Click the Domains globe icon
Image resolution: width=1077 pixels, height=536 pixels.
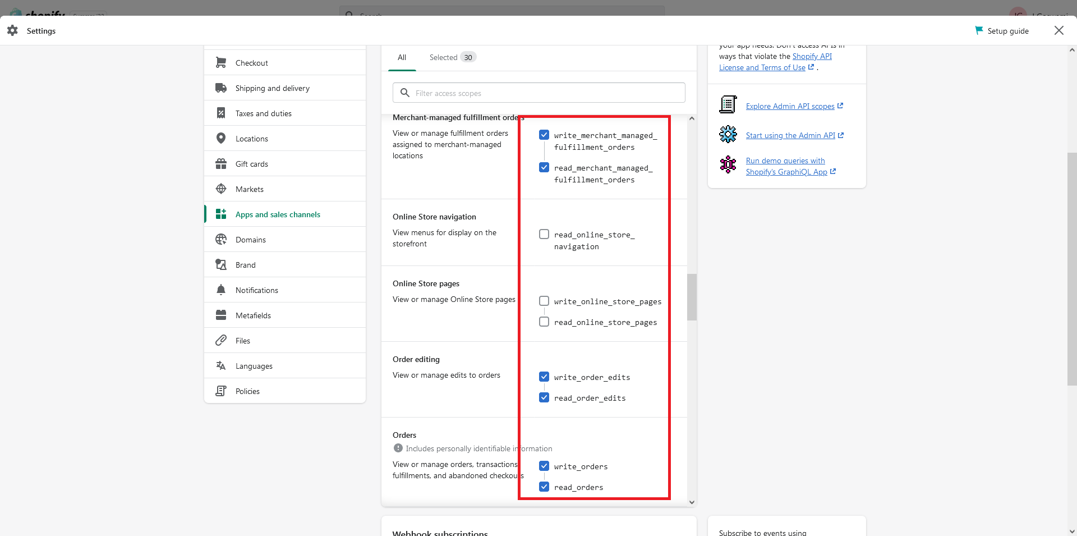pyautogui.click(x=221, y=240)
